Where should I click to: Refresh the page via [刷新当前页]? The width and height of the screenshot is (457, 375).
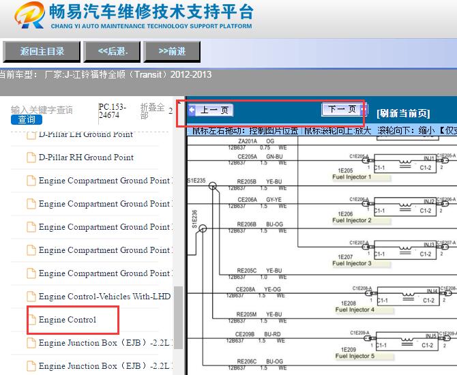pyautogui.click(x=403, y=113)
